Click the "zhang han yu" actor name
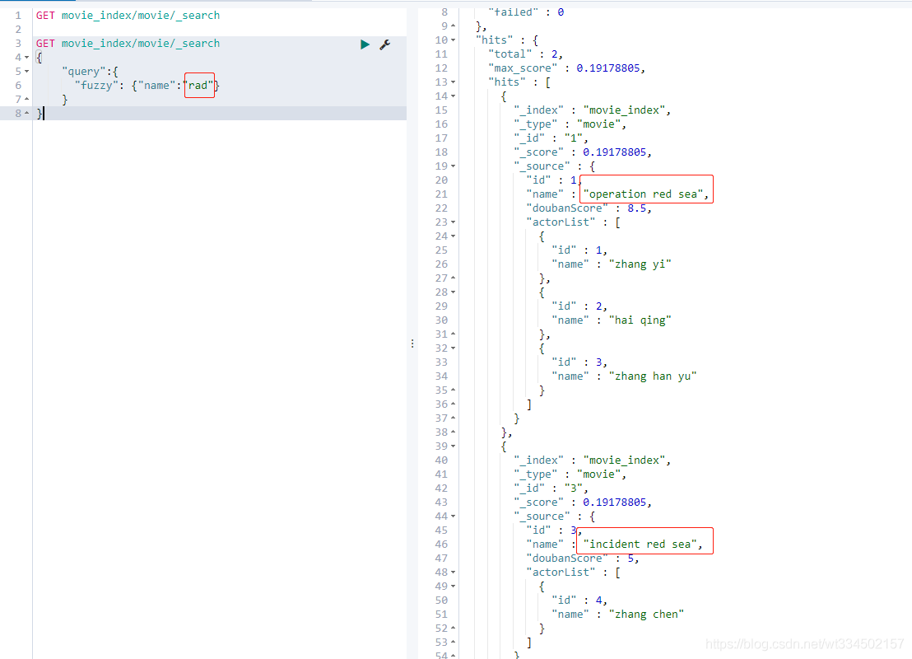 (x=653, y=376)
